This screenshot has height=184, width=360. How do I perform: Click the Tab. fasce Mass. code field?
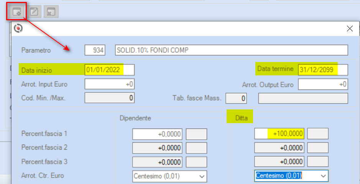point(236,98)
